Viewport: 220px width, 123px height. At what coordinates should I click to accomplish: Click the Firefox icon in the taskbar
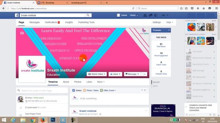tap(43, 120)
